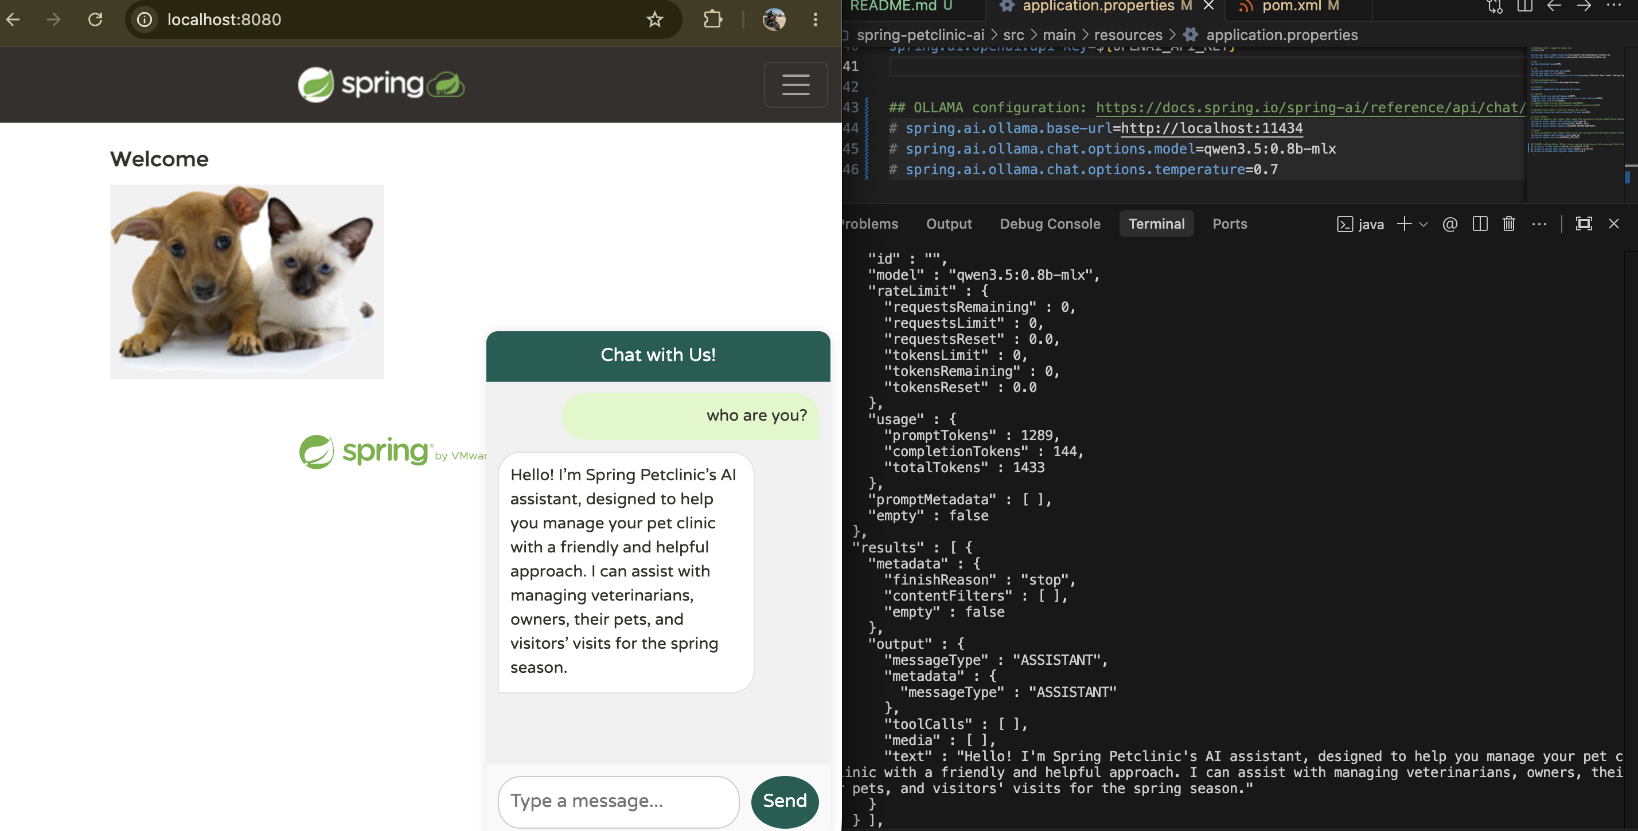
Task: Switch to the Debug Console panel tab
Action: pos(1050,224)
